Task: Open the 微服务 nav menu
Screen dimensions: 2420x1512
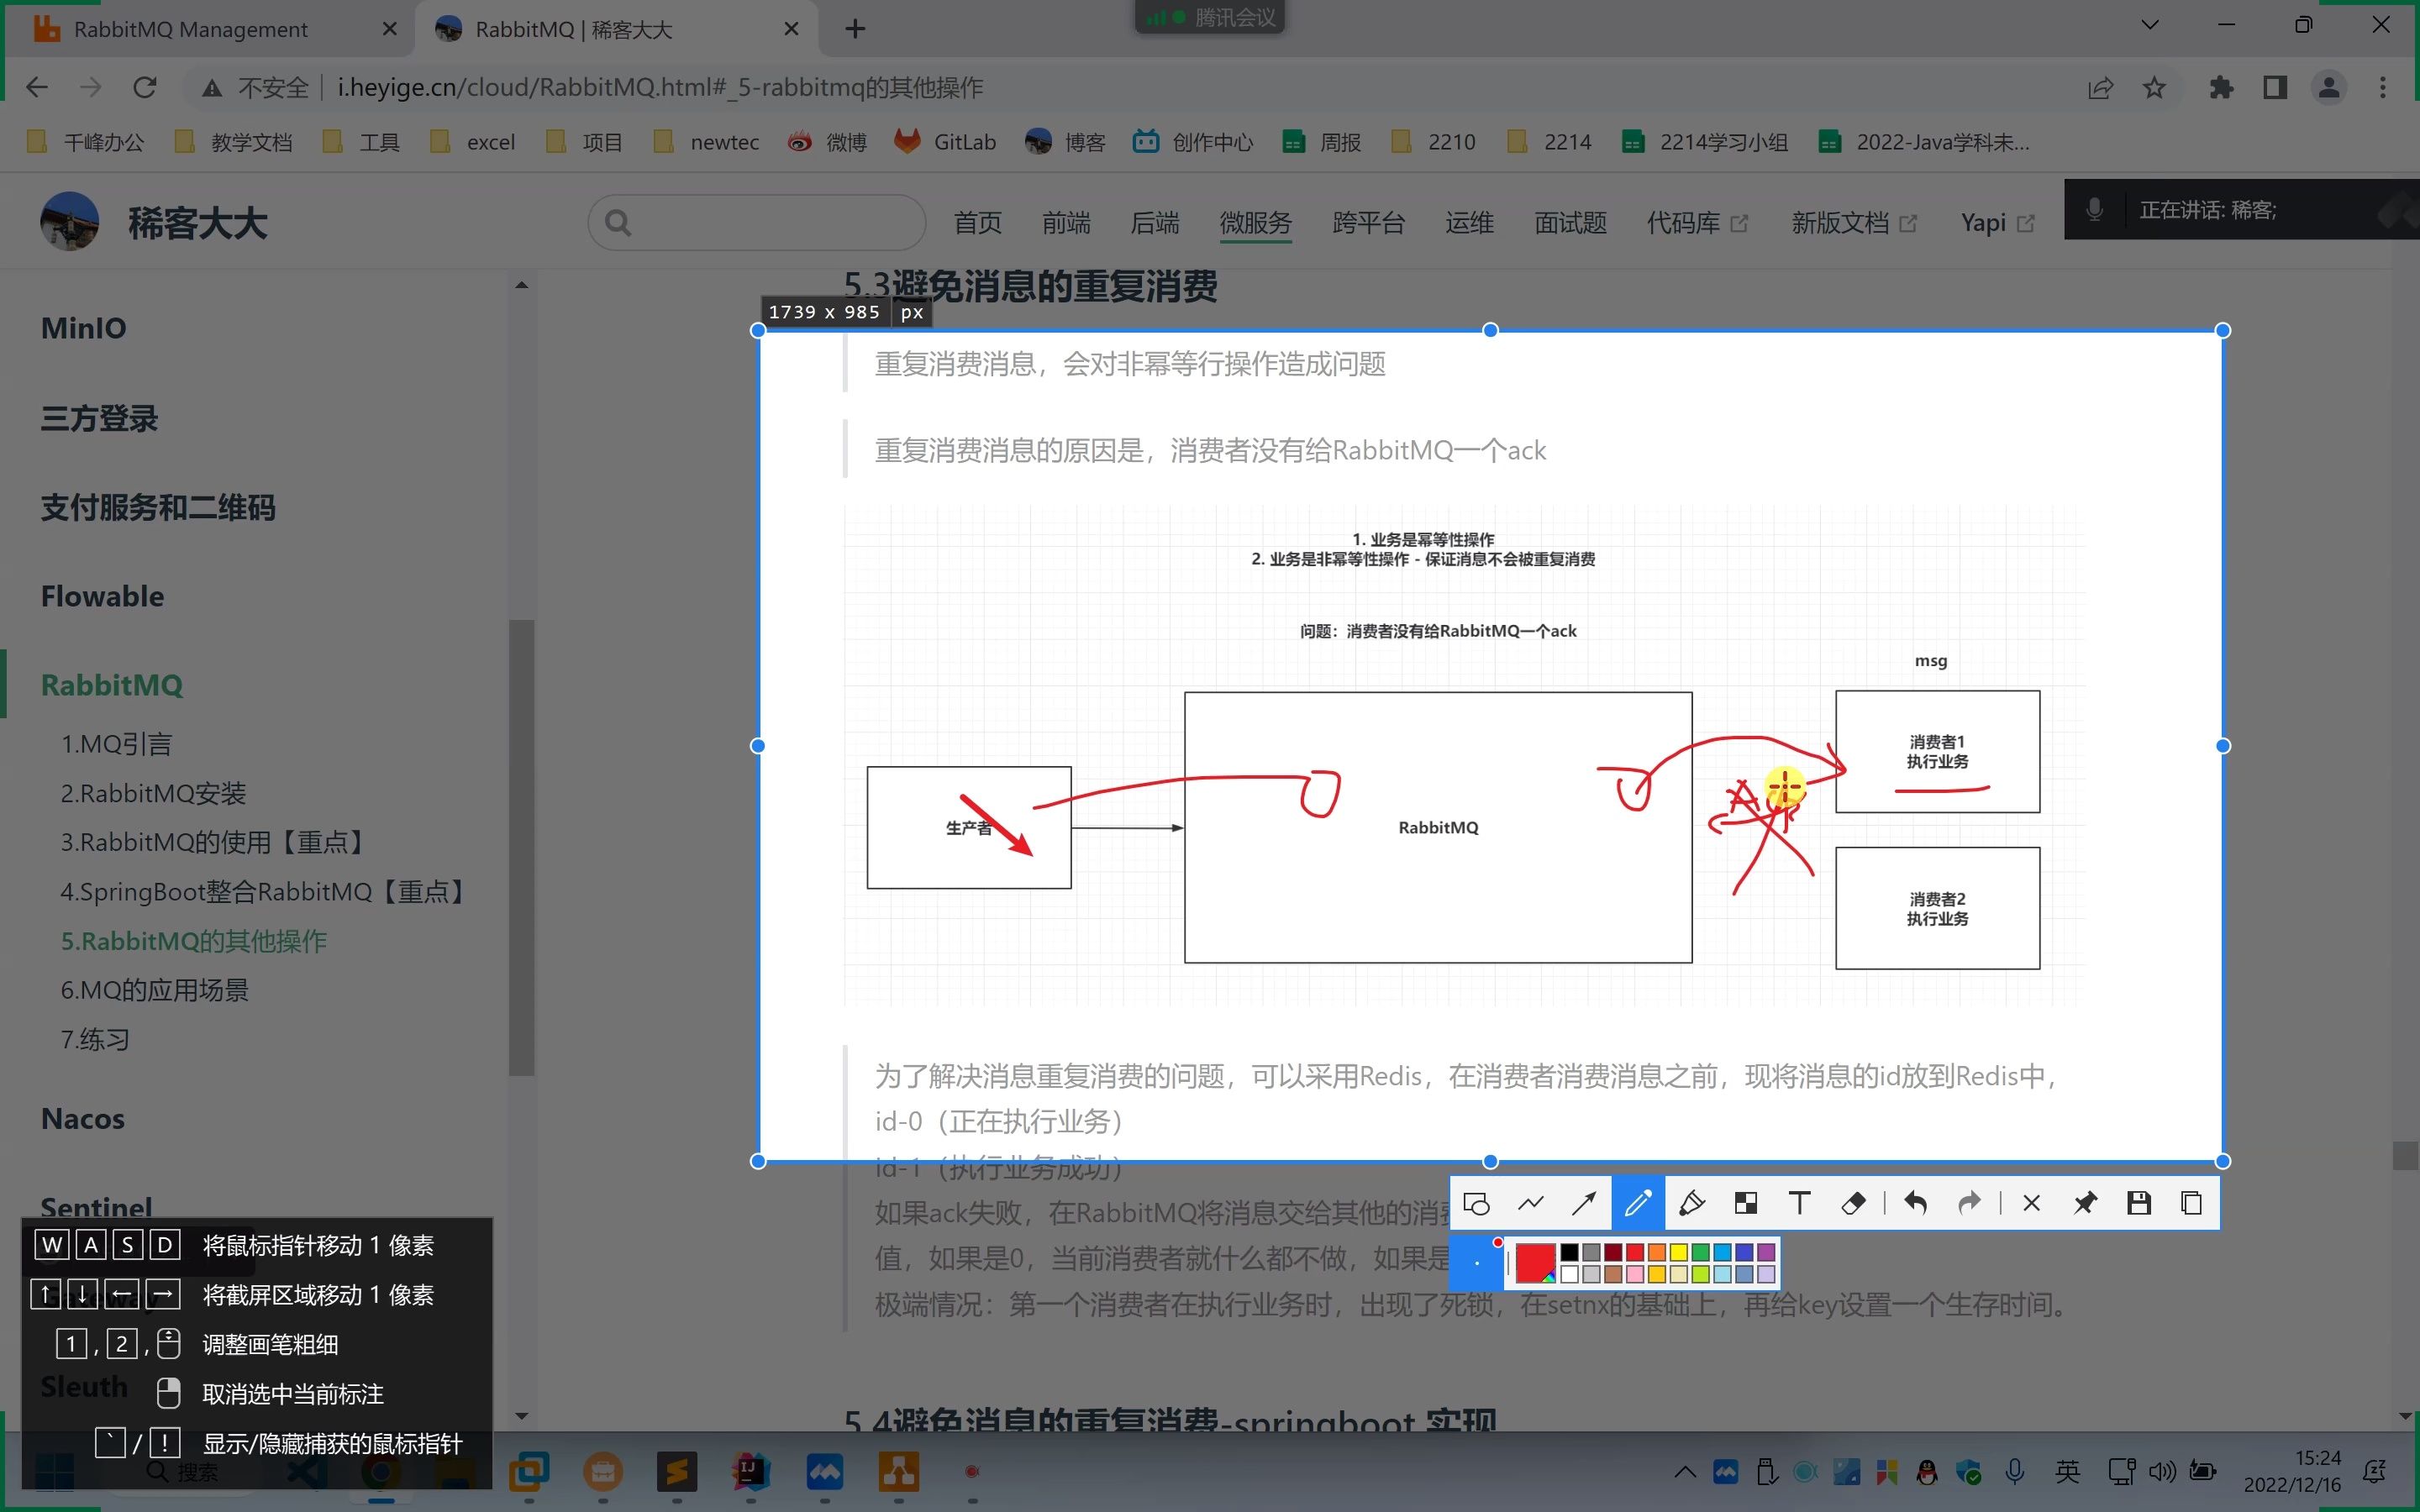Action: (1256, 222)
